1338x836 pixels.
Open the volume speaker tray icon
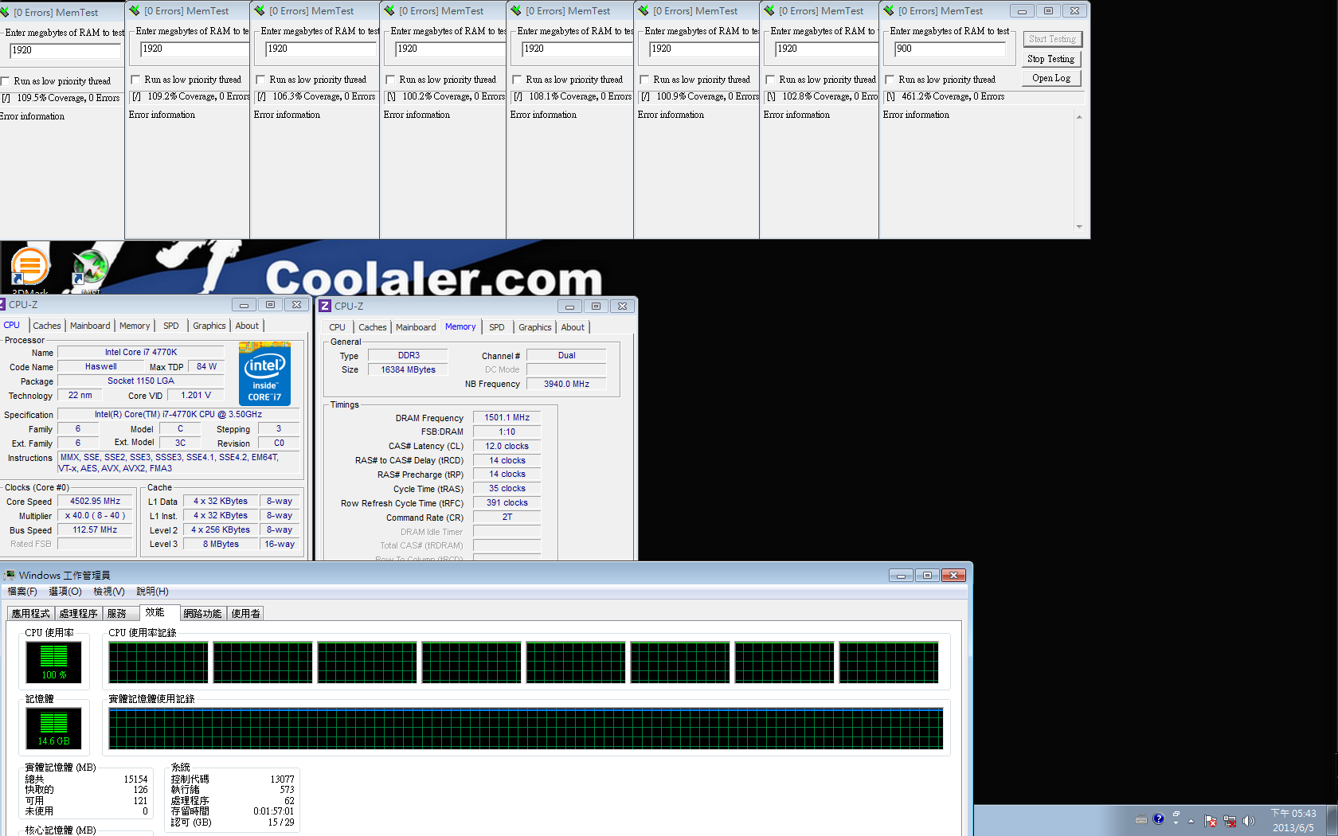(1248, 821)
